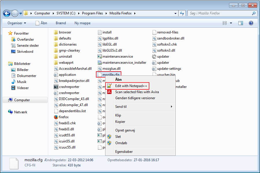Expand the address bar history dropdown
The image size is (260, 173).
click(x=175, y=14)
